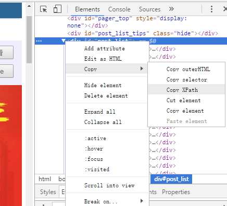The image size is (227, 206).
Task: Show more DevTools tabs with double chevron
Action: [x=171, y=9]
